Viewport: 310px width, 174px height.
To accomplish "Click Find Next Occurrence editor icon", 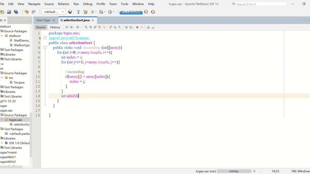I will 95,27.
